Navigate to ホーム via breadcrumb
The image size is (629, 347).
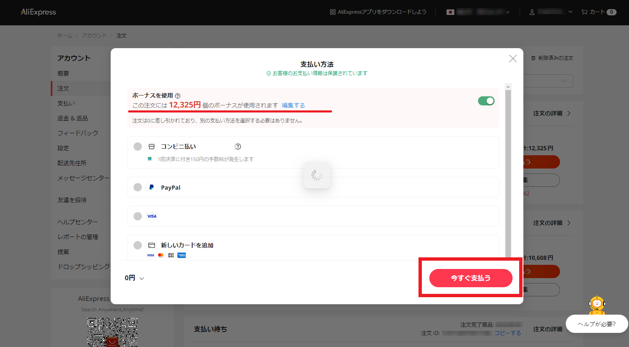[x=64, y=35]
